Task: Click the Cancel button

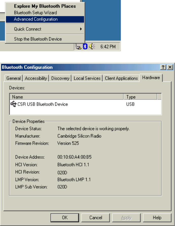Action: click(x=95, y=218)
